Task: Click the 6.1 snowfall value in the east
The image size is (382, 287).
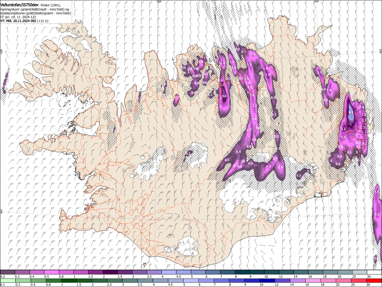Action: 351,112
